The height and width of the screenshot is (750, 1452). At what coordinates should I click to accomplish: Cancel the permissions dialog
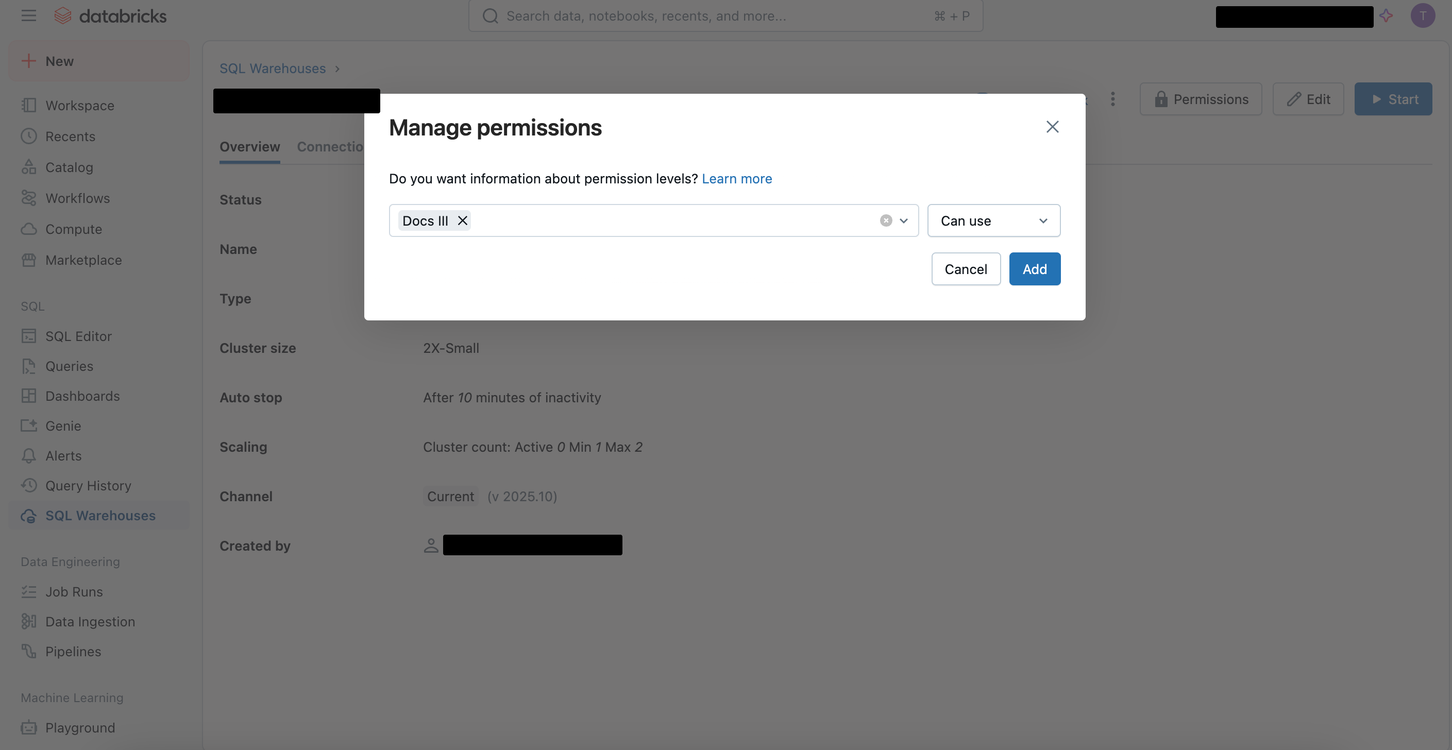pyautogui.click(x=966, y=269)
